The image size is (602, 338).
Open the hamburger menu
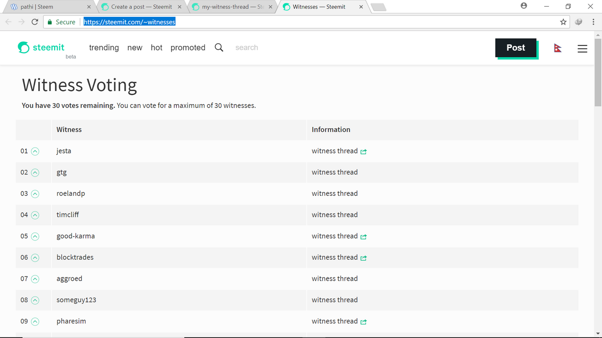coord(582,48)
